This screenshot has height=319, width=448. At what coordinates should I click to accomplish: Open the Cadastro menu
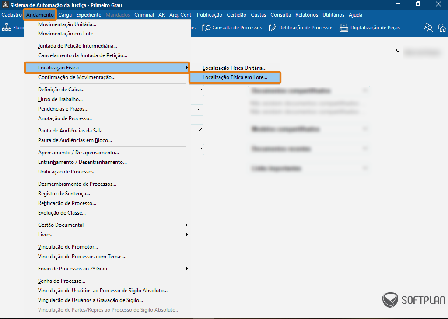(x=11, y=15)
